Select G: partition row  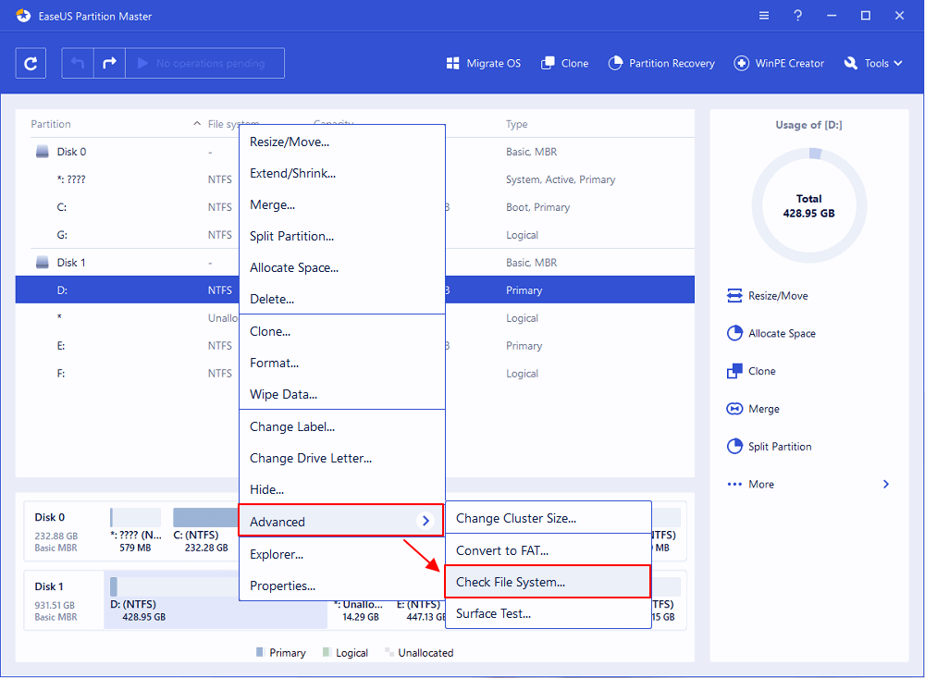pos(354,235)
